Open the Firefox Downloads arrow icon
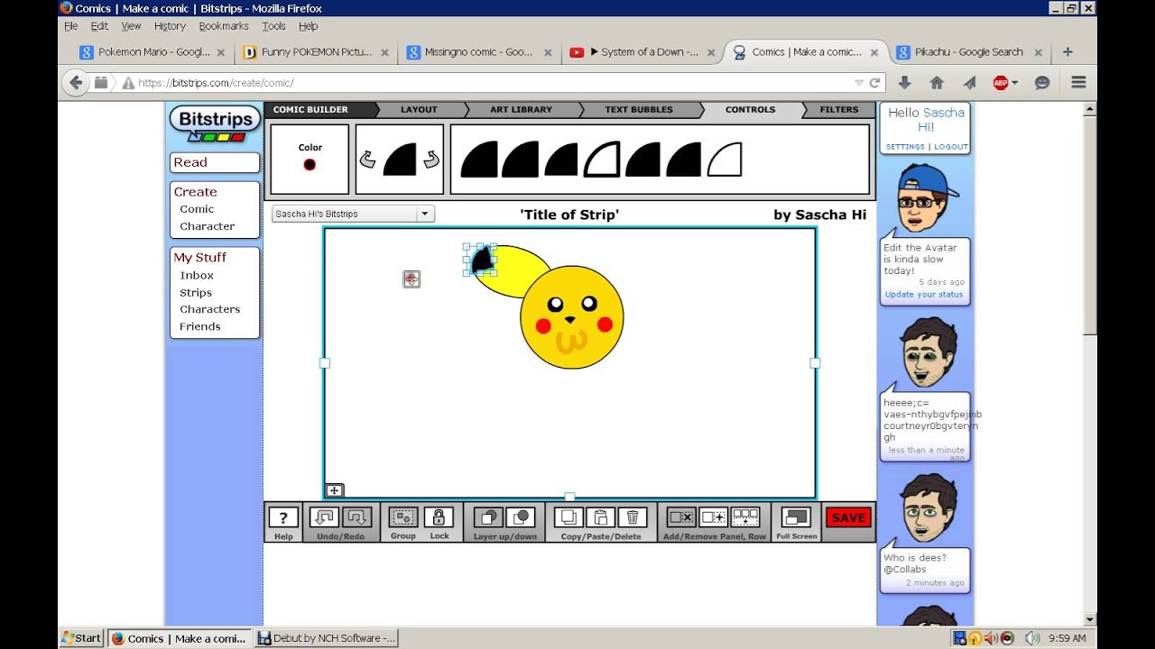1155x649 pixels. coord(904,83)
